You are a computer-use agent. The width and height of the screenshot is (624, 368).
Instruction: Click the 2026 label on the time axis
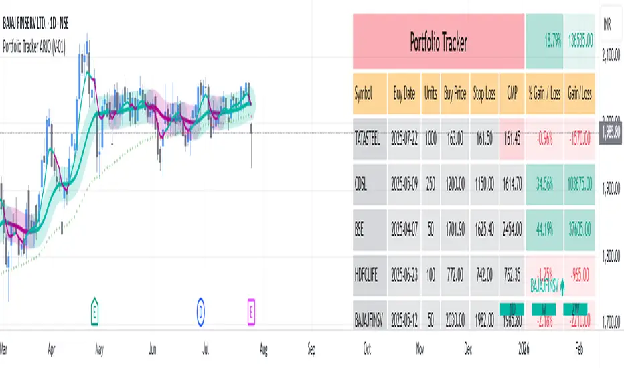[x=524, y=349]
